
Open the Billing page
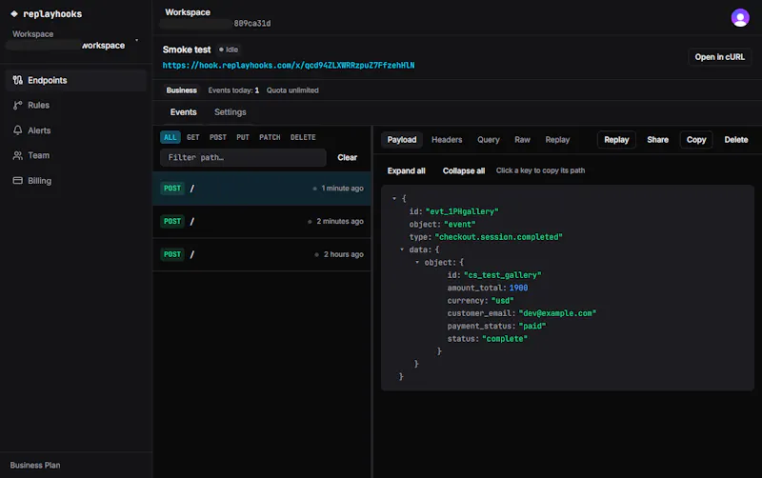[76, 181]
